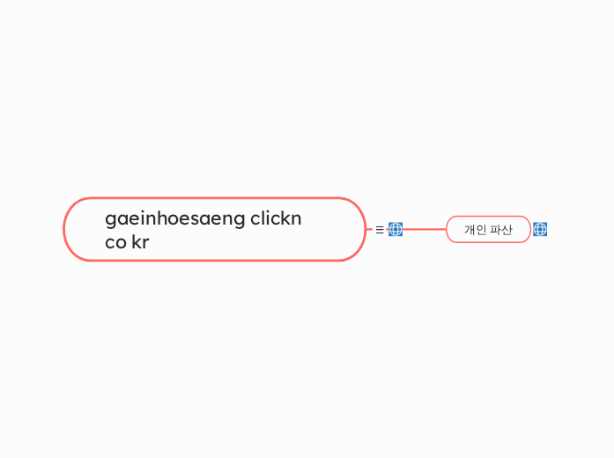Click the "co kr" text line in the root topic
This screenshot has width=614, height=458.
[x=127, y=242]
